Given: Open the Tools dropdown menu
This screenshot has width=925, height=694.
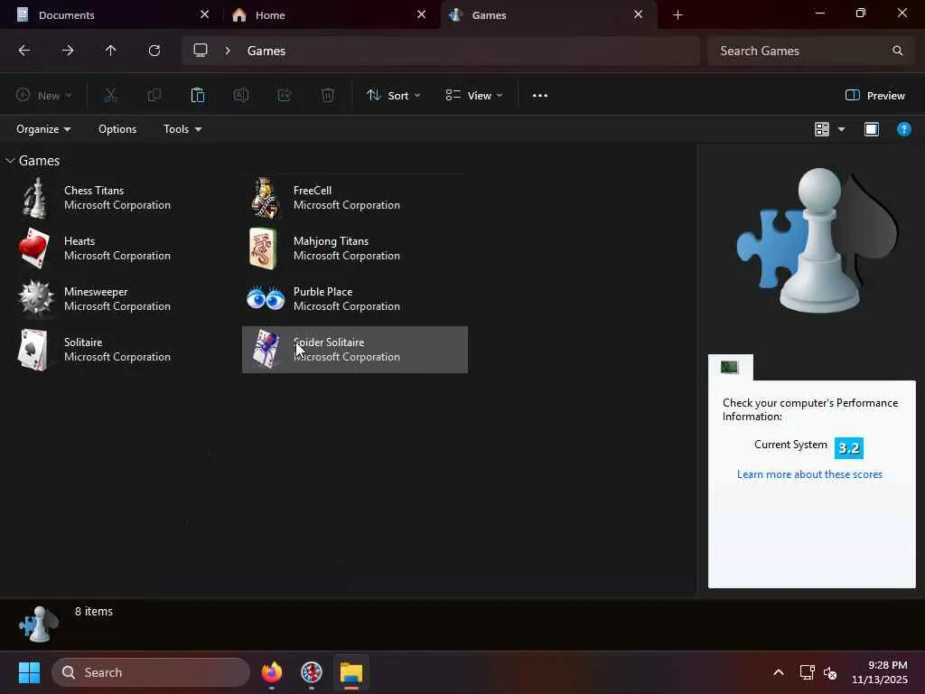Looking at the screenshot, I should point(182,129).
